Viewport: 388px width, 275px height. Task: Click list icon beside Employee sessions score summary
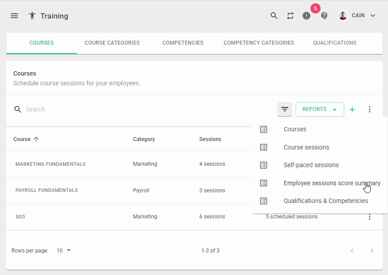263,183
